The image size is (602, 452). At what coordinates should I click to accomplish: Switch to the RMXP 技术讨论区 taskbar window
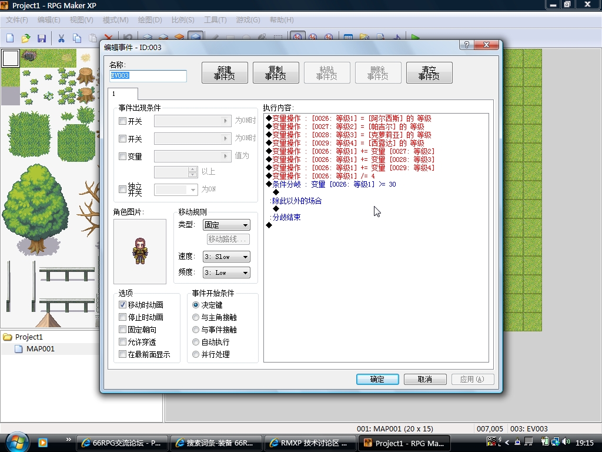[x=310, y=443]
